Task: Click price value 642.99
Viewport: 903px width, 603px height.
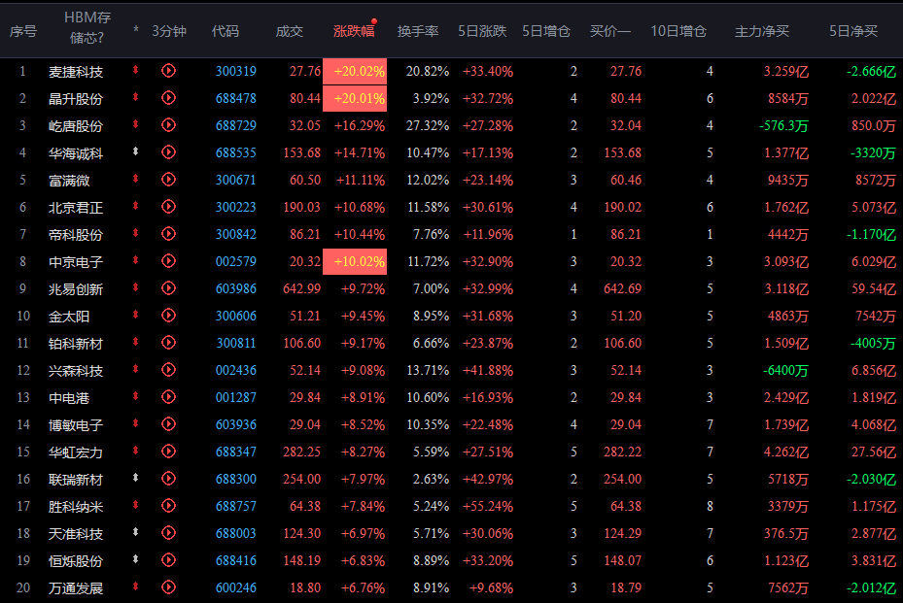Action: coord(301,288)
